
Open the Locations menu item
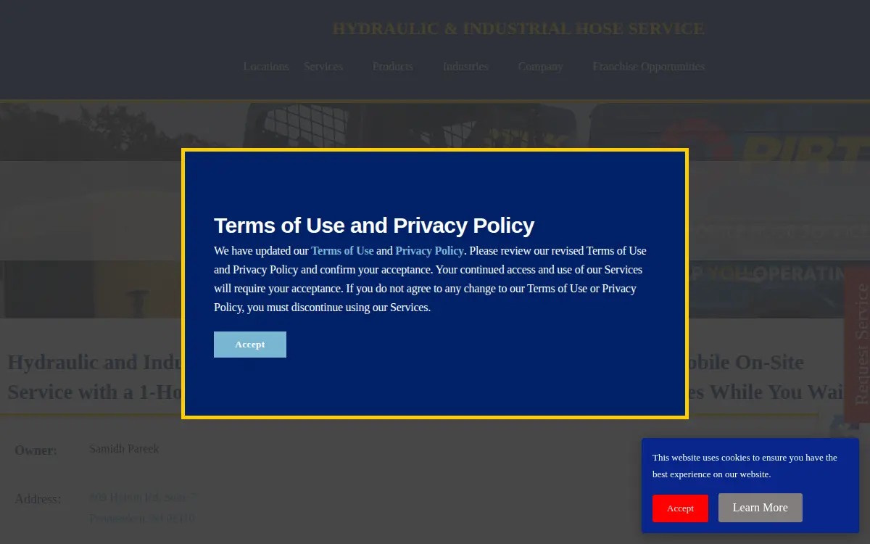pyautogui.click(x=266, y=67)
